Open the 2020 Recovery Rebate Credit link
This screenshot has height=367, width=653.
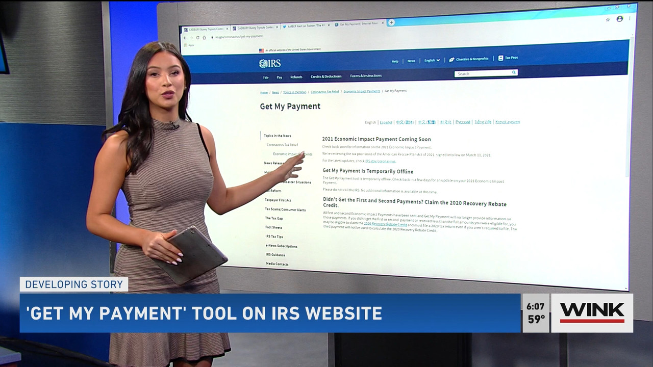385,224
